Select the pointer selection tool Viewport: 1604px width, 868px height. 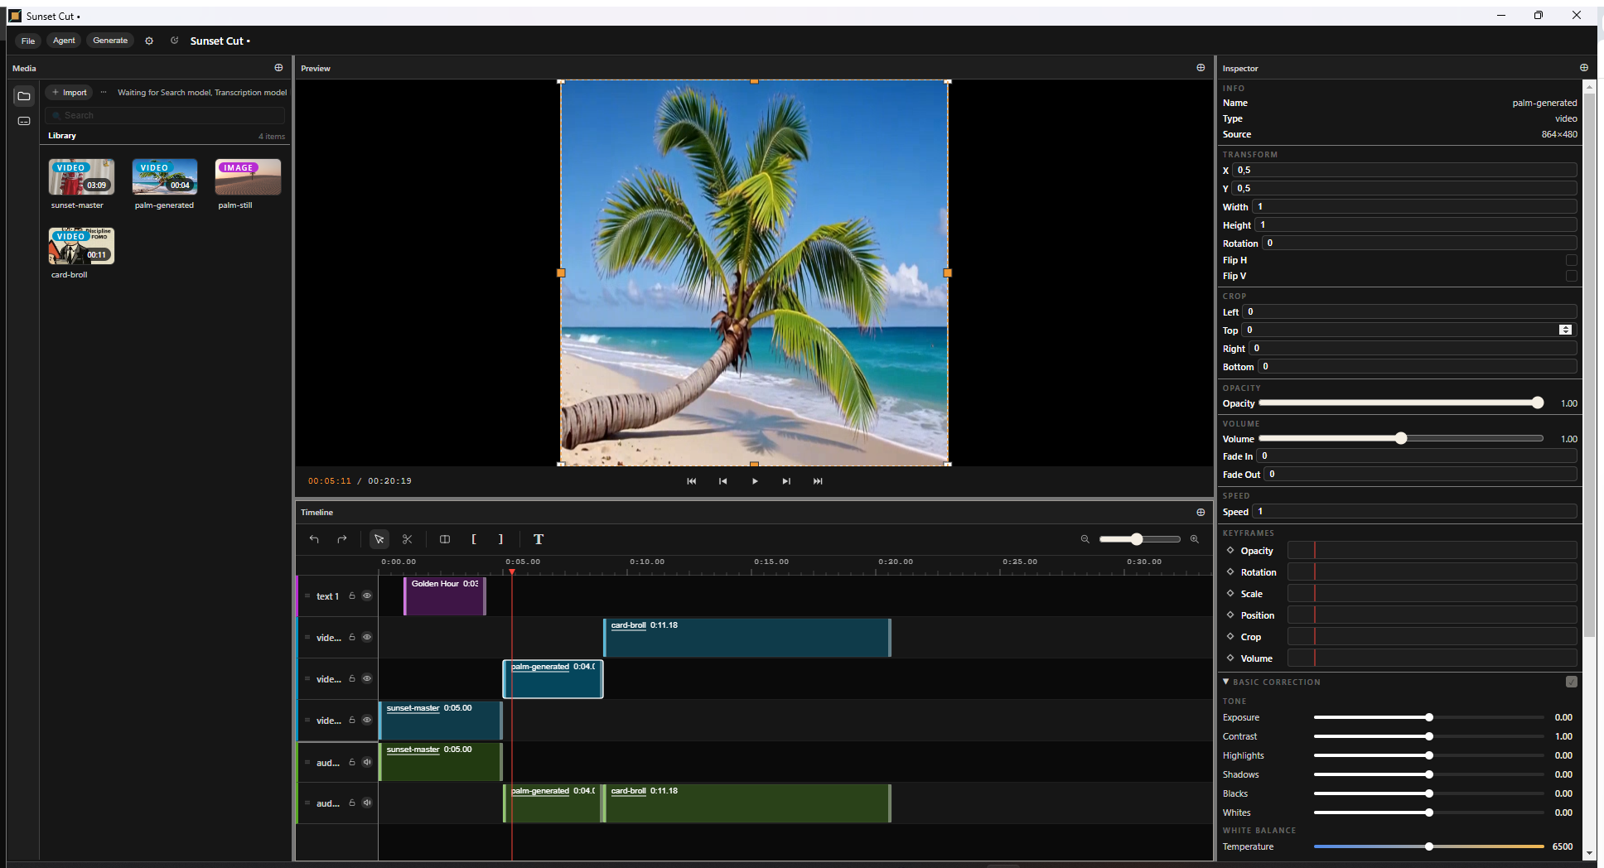379,539
